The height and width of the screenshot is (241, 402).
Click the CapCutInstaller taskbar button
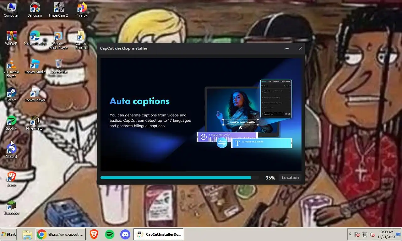(159, 234)
